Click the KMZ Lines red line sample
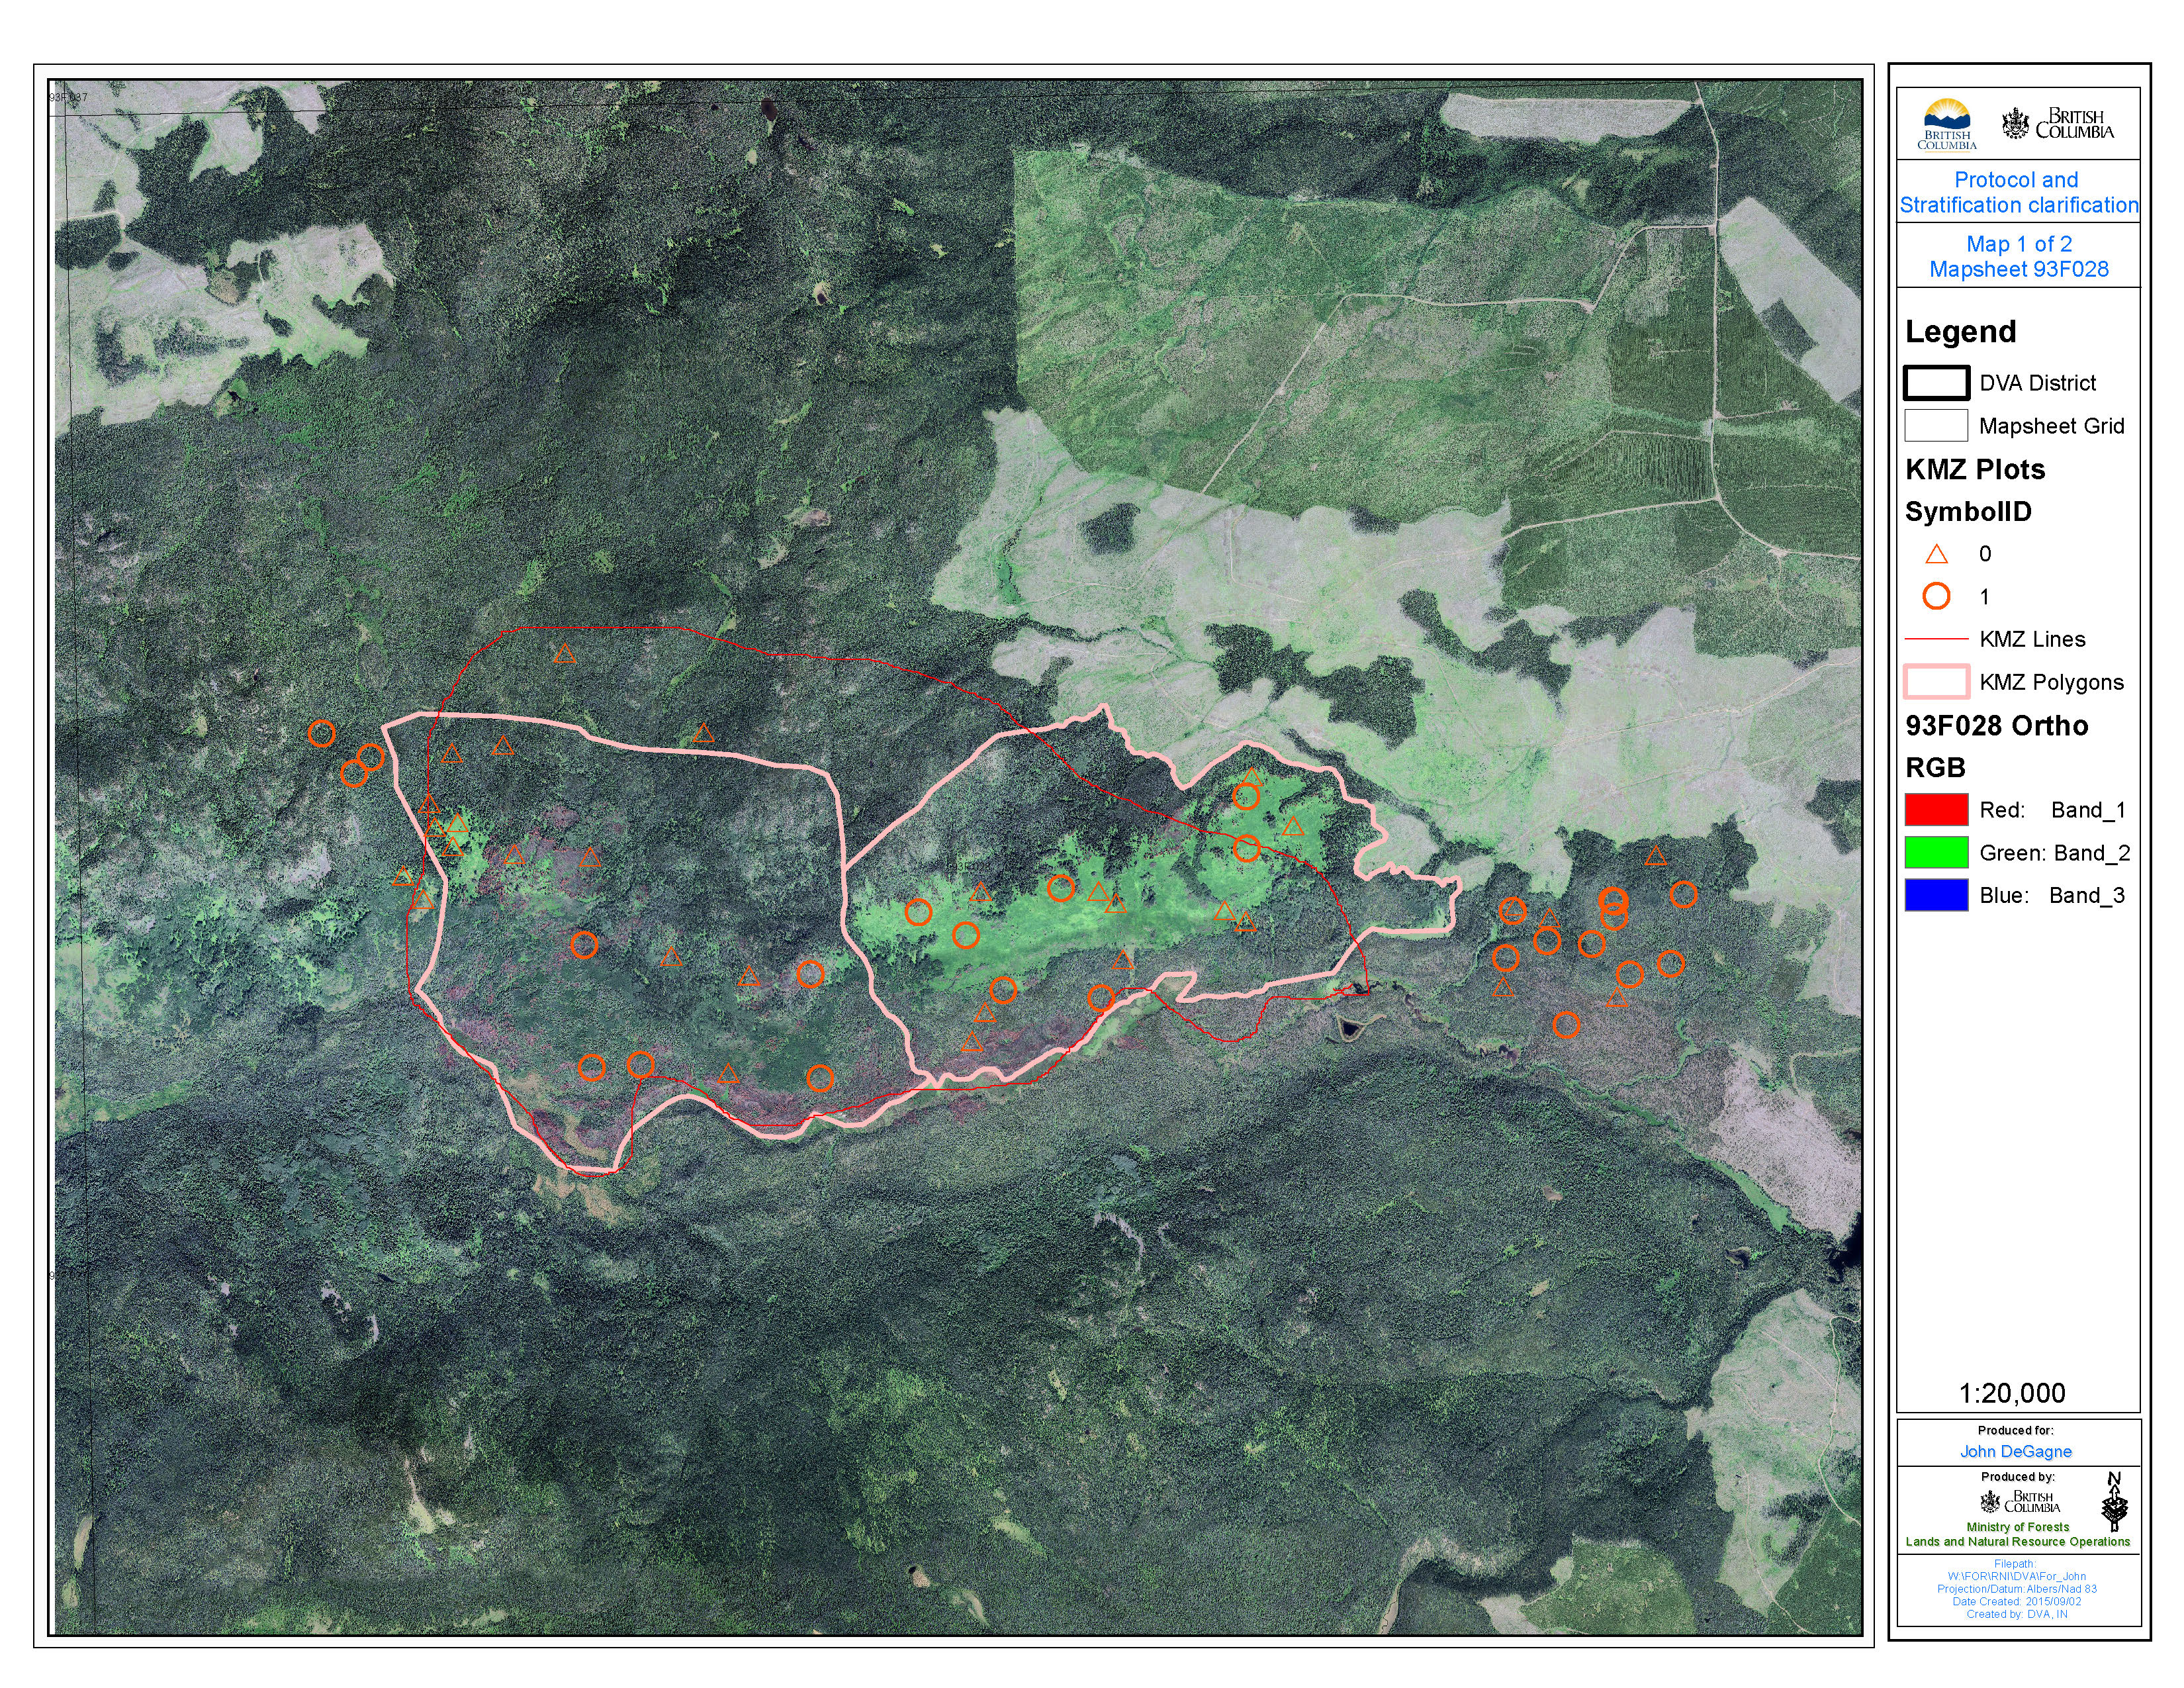Screen dimensions: 2184x1688 (x=1936, y=638)
